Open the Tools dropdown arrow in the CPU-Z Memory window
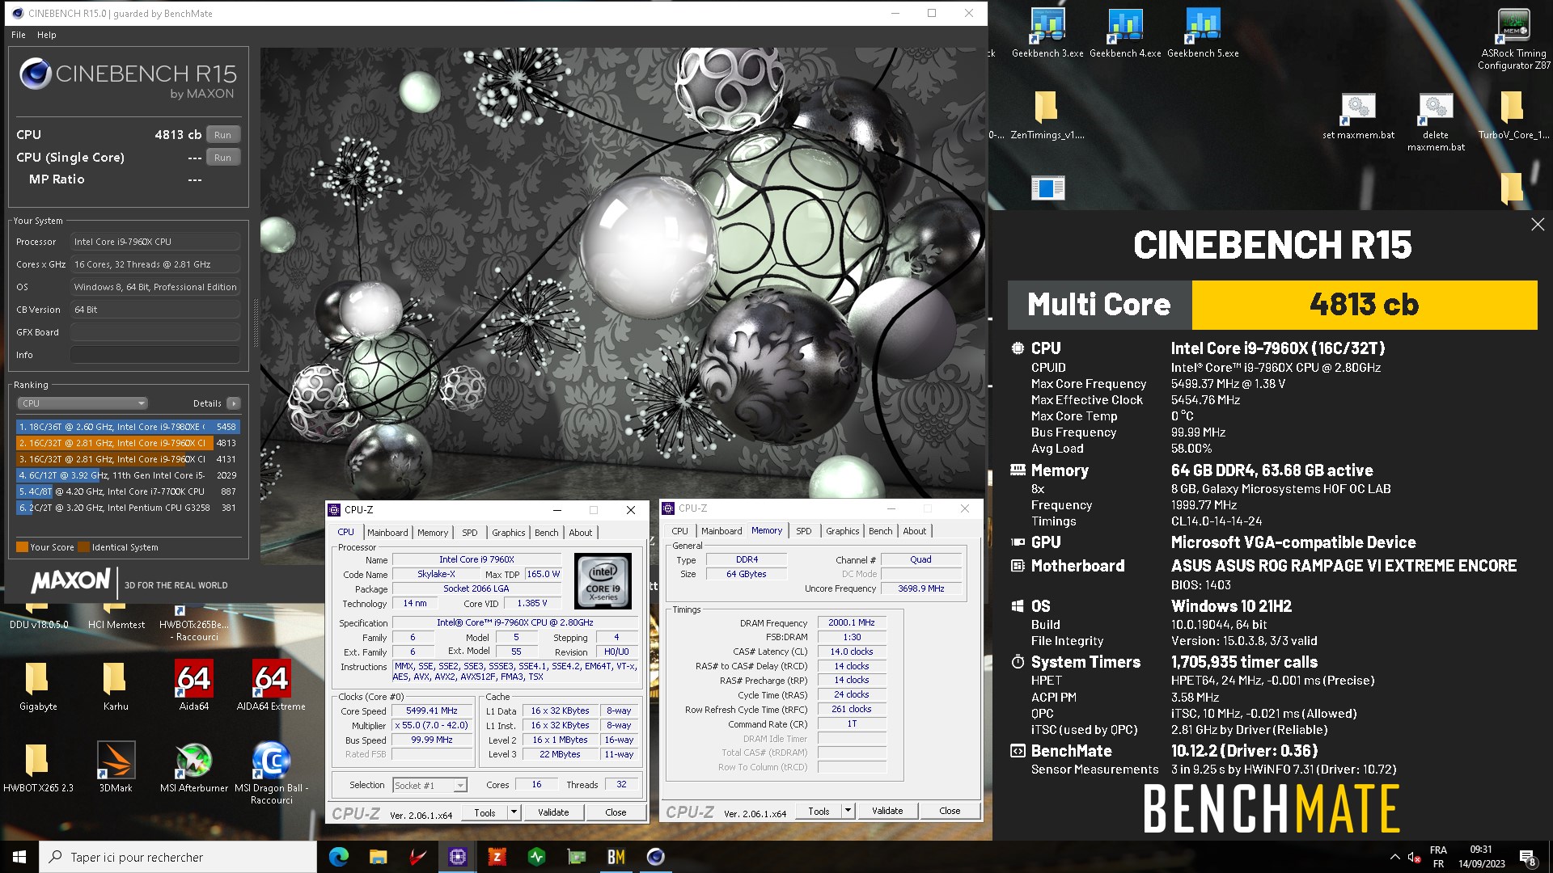 [x=848, y=811]
